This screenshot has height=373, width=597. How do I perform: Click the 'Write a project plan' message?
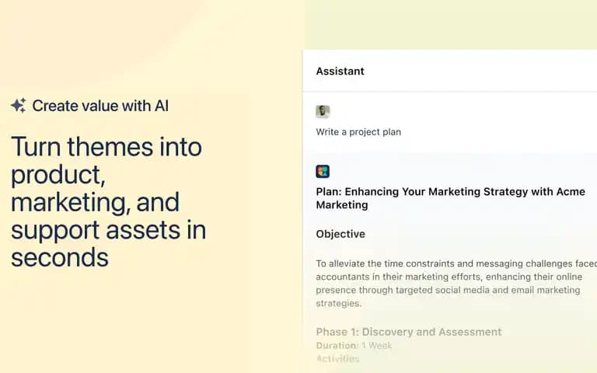[x=358, y=132]
